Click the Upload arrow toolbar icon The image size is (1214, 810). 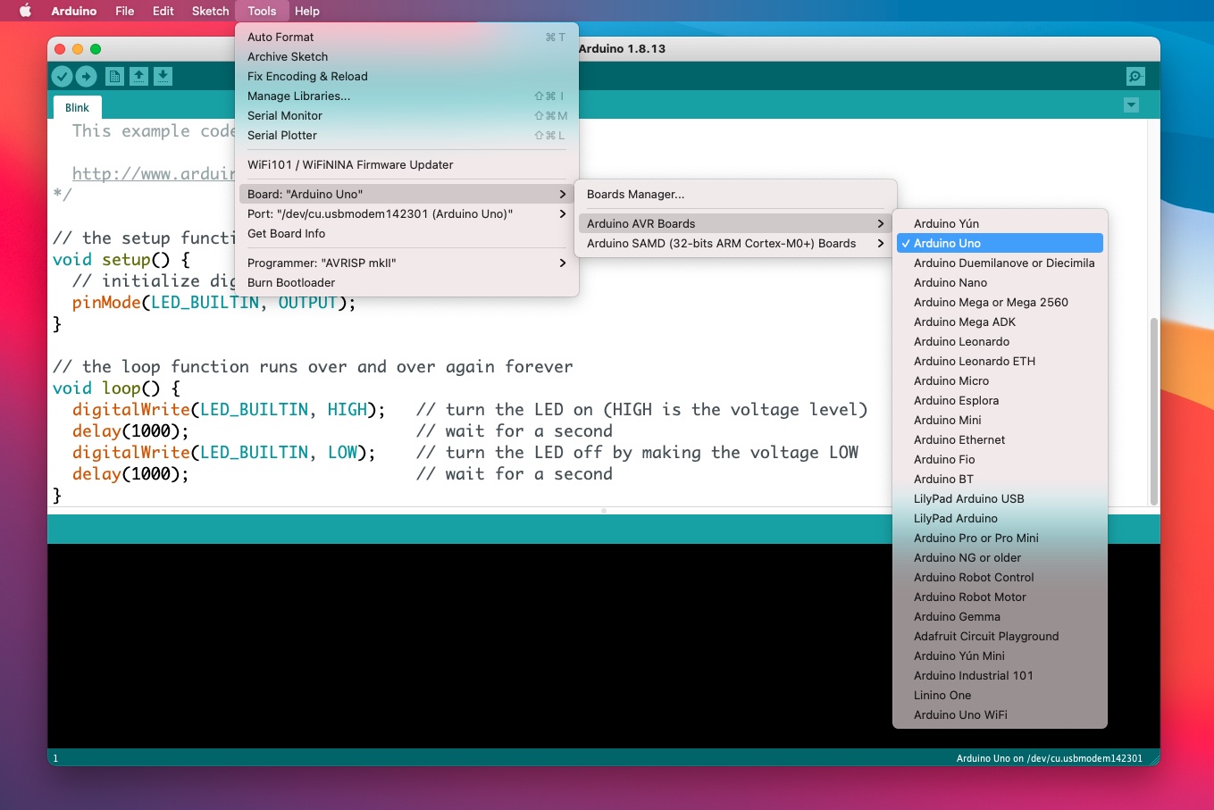coord(86,77)
